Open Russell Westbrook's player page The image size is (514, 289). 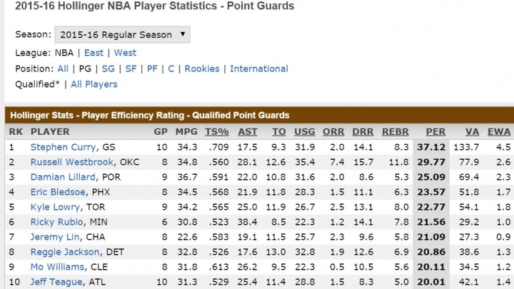tap(72, 162)
